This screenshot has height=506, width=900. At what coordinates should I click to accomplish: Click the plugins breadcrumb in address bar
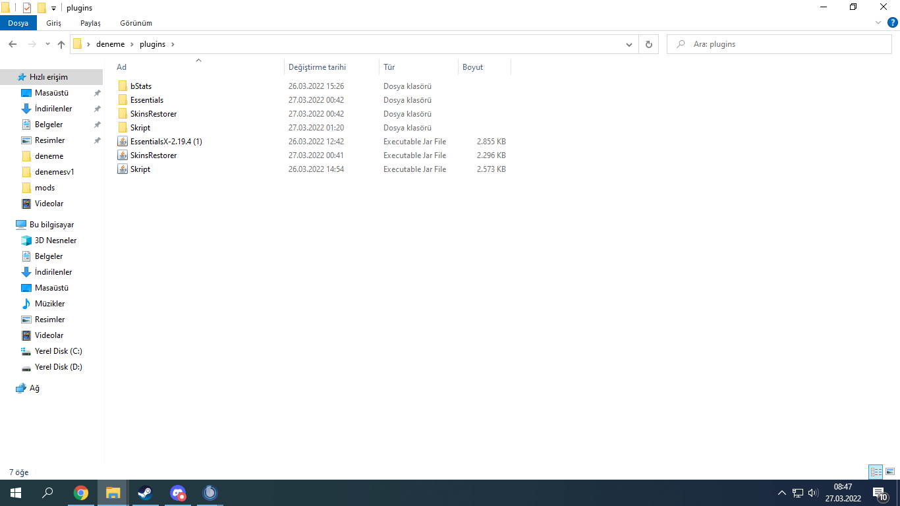pos(152,44)
